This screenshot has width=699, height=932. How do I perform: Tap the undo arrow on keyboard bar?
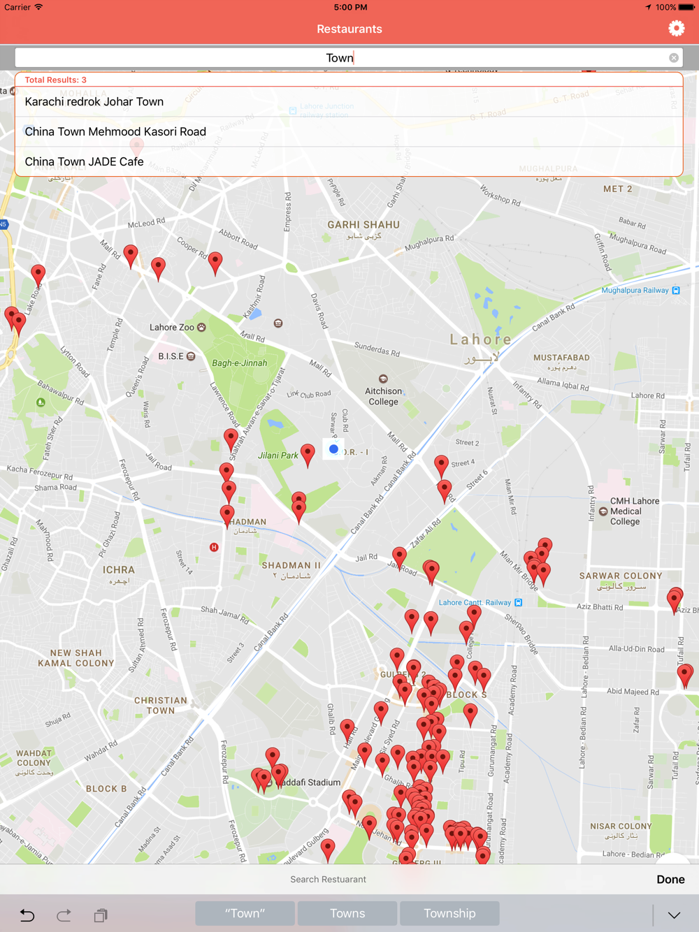point(27,915)
